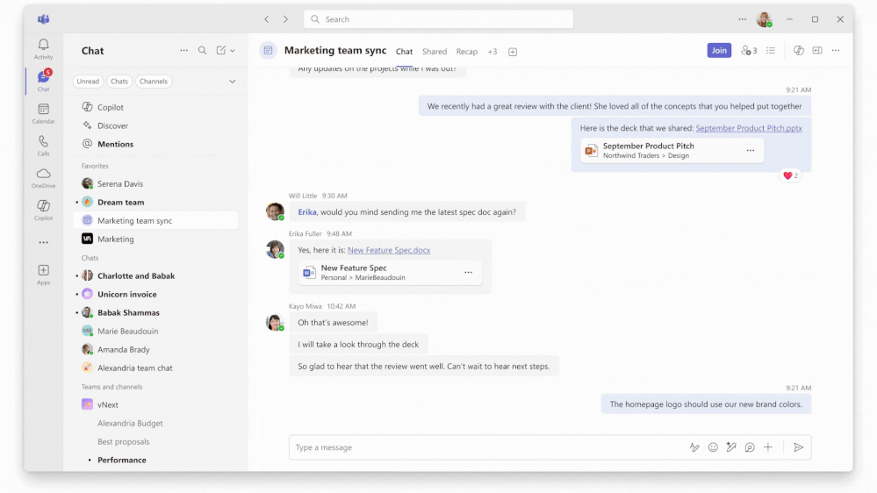Screen dimensions: 877x493
Task: Open the Calls app in left rail
Action: tap(43, 144)
